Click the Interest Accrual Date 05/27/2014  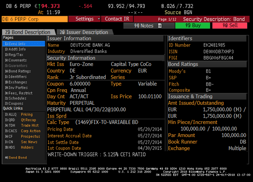coord(150,136)
